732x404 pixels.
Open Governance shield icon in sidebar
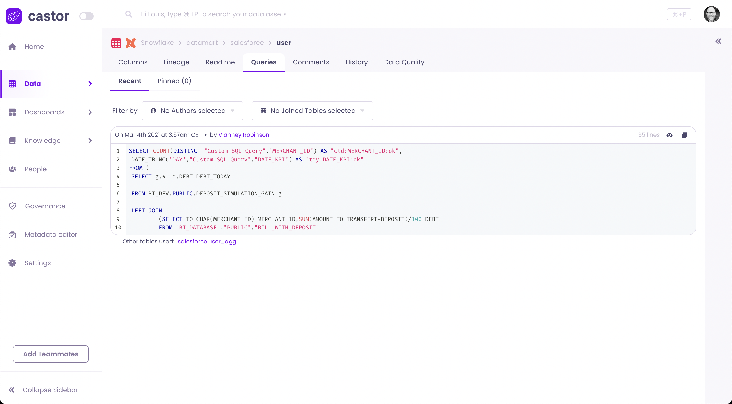[x=12, y=206]
